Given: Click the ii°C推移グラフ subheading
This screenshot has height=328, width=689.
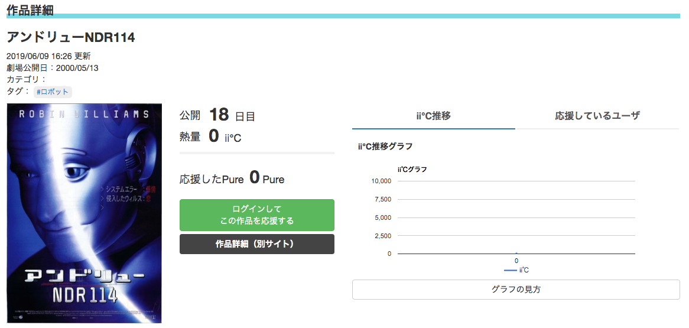Looking at the screenshot, I should pos(385,146).
